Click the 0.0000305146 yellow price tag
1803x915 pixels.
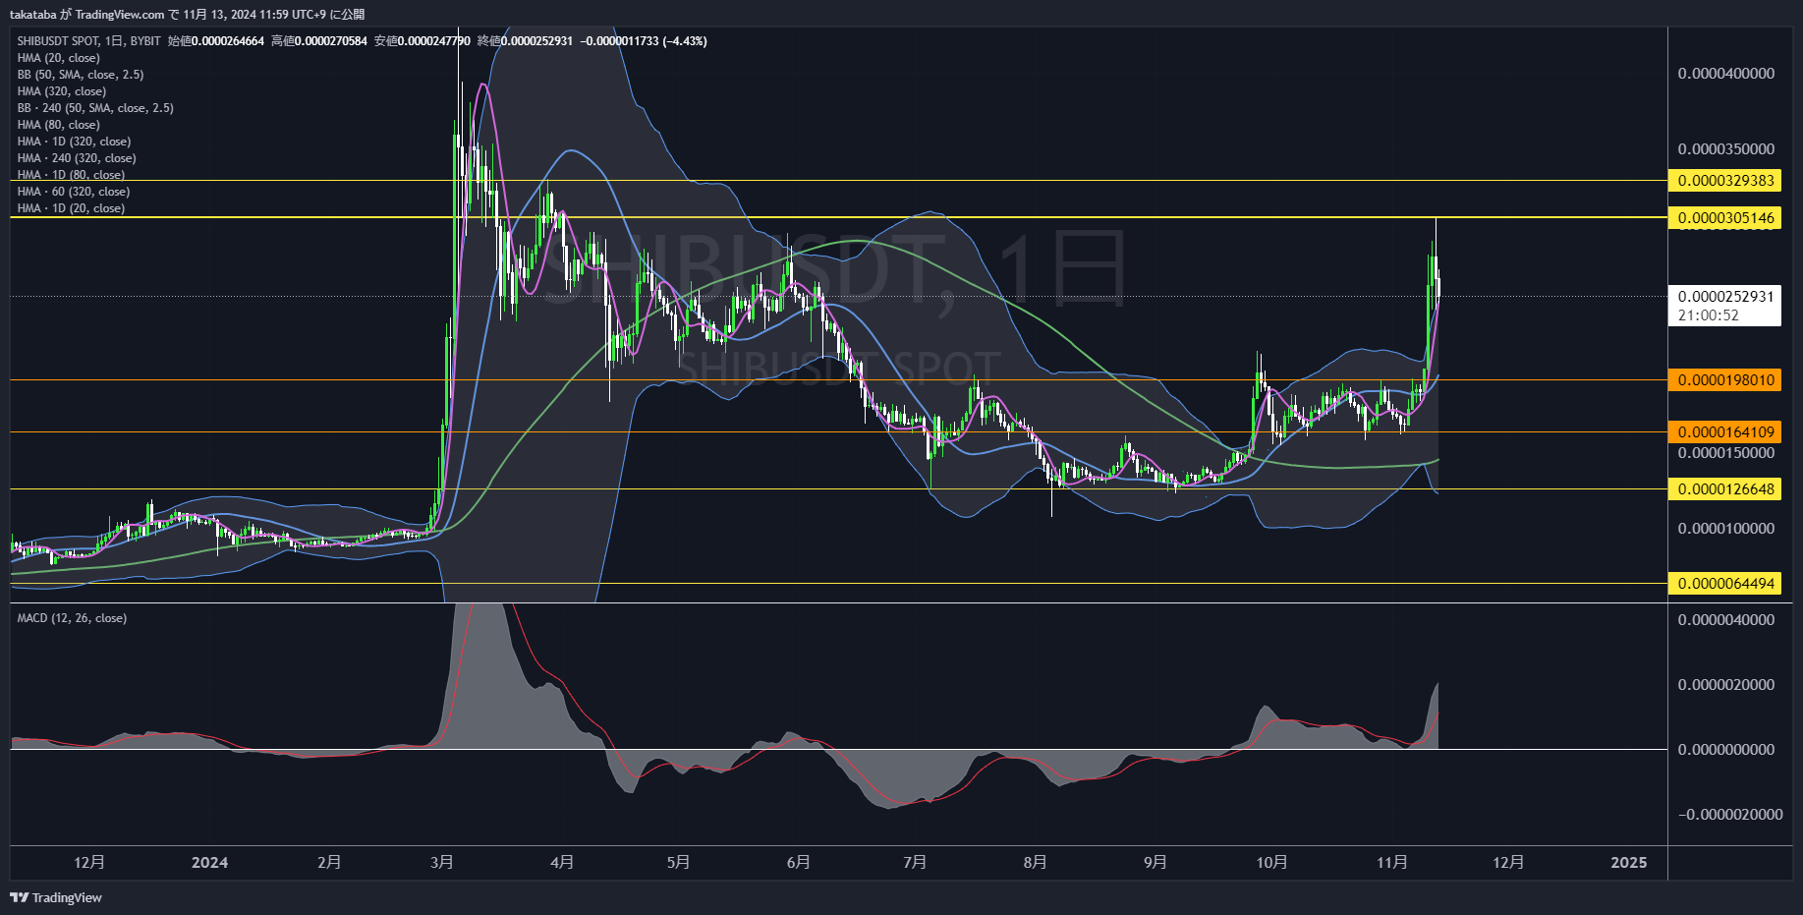point(1724,218)
